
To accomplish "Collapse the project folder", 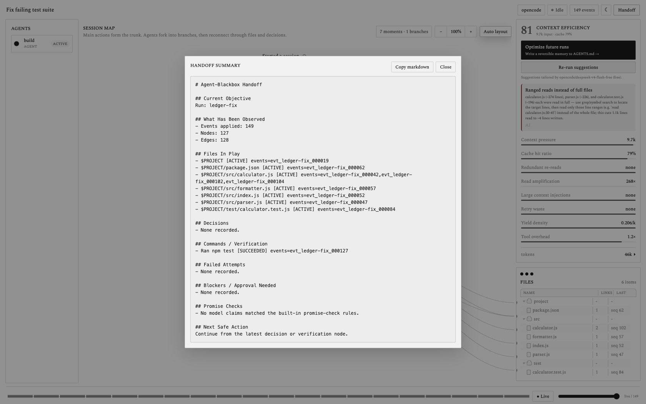I will pyautogui.click(x=524, y=301).
